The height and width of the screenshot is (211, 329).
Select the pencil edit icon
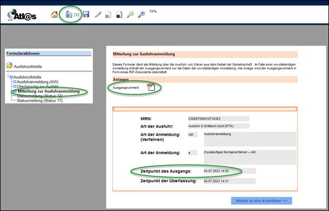click(x=98, y=15)
